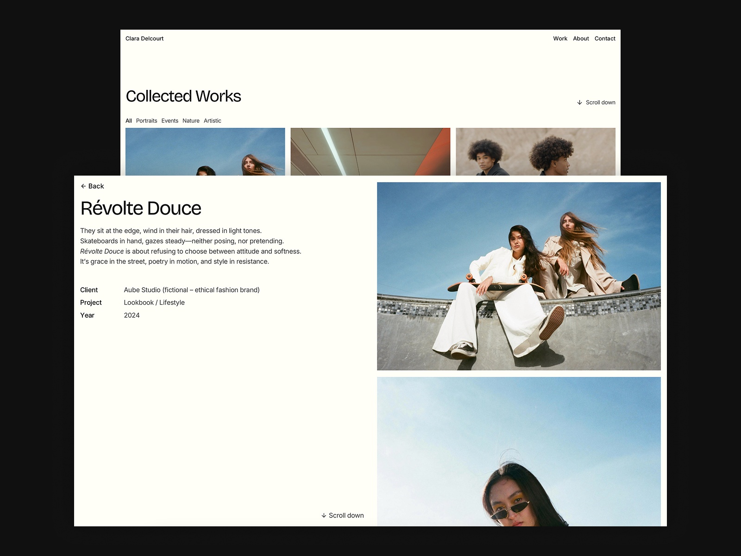
Task: Click the 'Scroll down' label at top right
Action: click(600, 102)
